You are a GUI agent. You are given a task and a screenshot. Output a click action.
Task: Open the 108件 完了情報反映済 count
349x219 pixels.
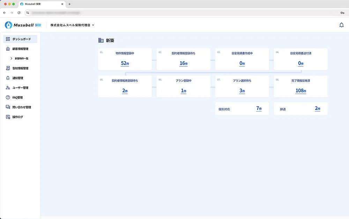point(300,91)
